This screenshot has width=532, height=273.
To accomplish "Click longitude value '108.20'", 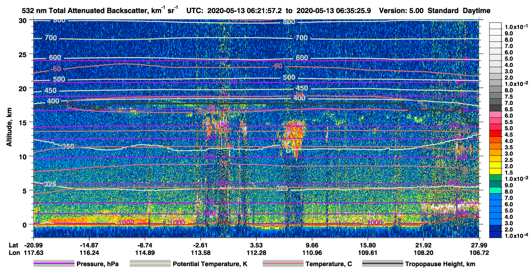I will pos(423,253).
